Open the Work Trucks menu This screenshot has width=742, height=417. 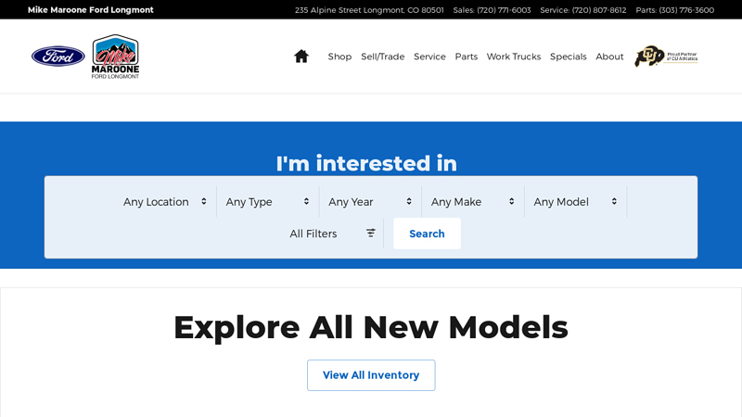513,57
